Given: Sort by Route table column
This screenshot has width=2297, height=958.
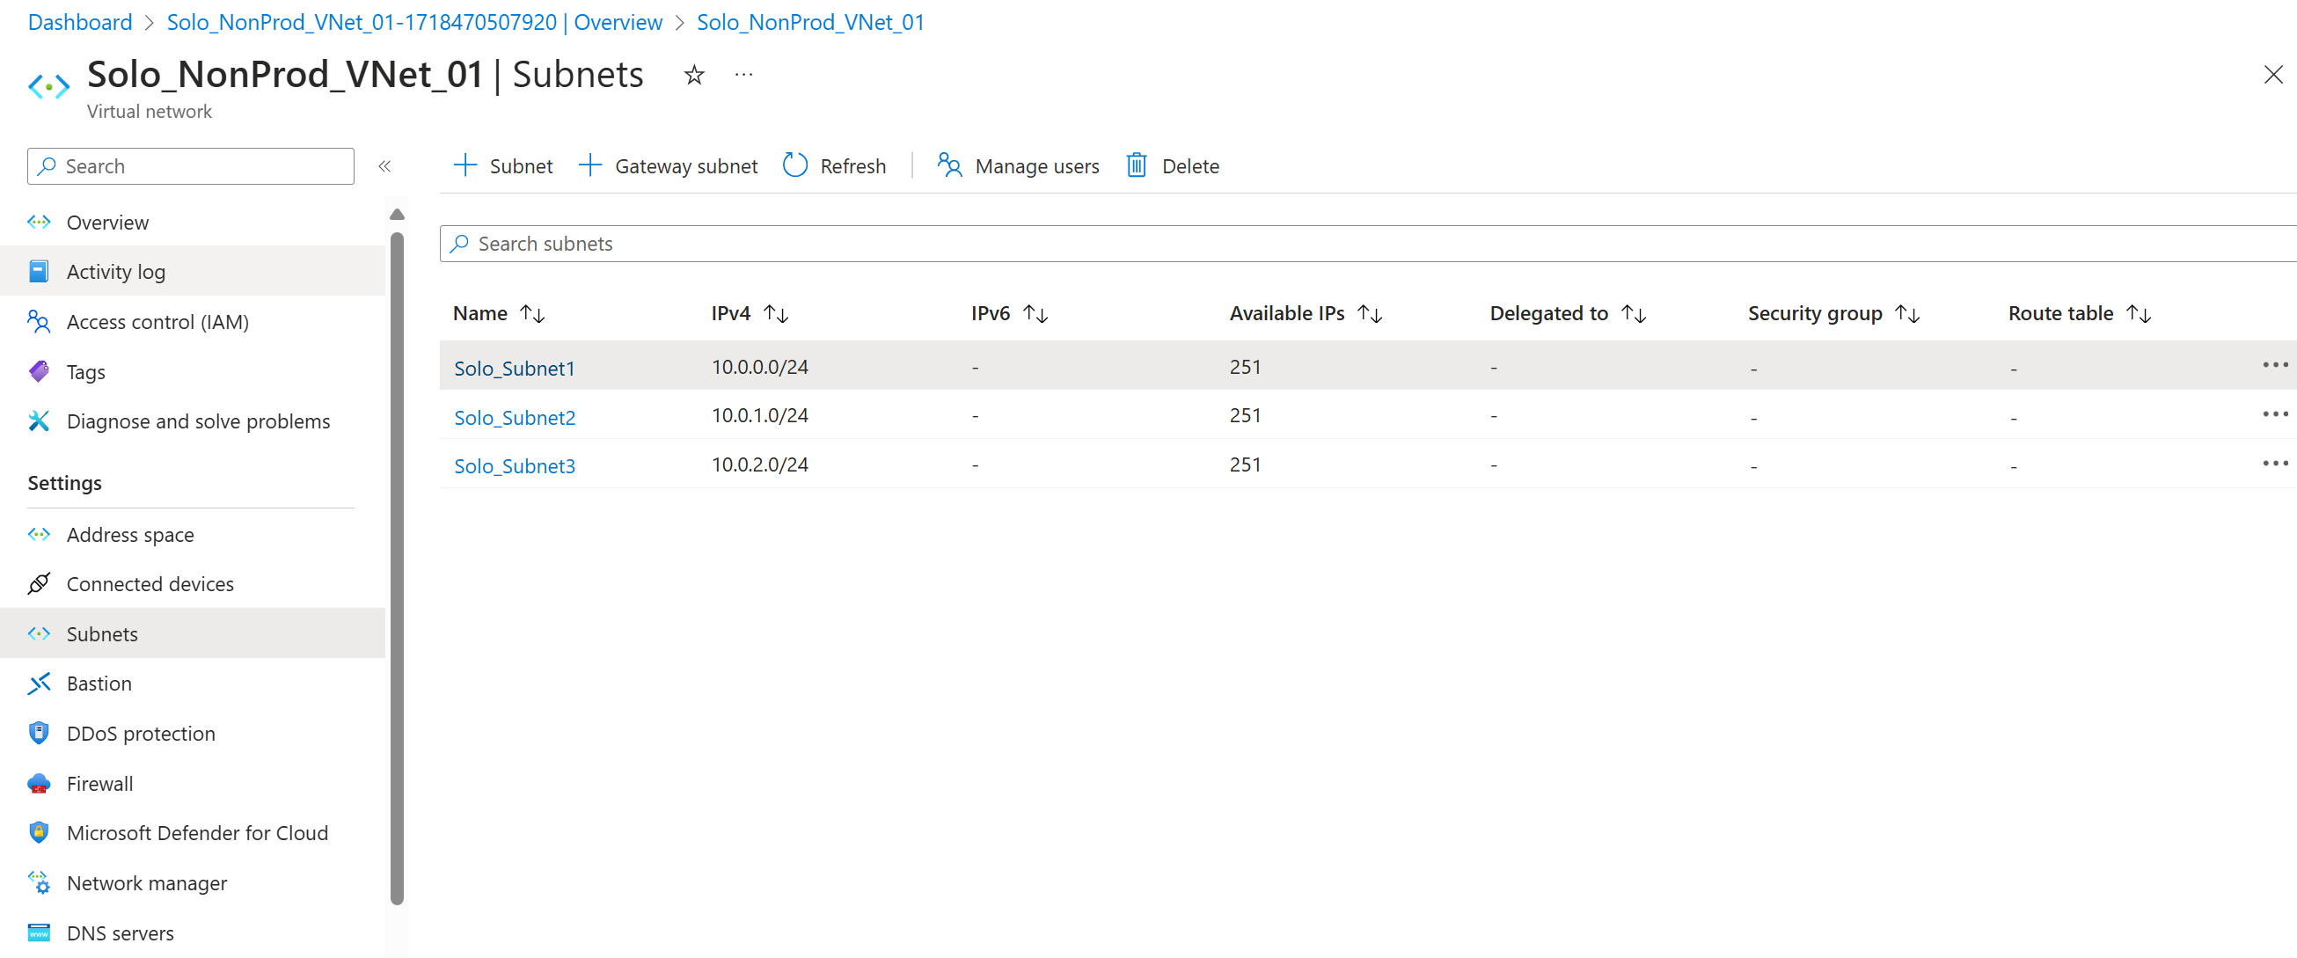Looking at the screenshot, I should click(x=2080, y=313).
